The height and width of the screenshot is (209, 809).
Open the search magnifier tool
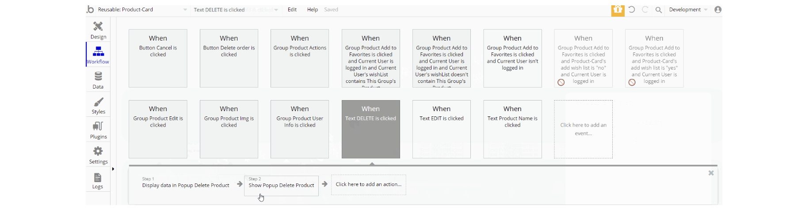659,10
